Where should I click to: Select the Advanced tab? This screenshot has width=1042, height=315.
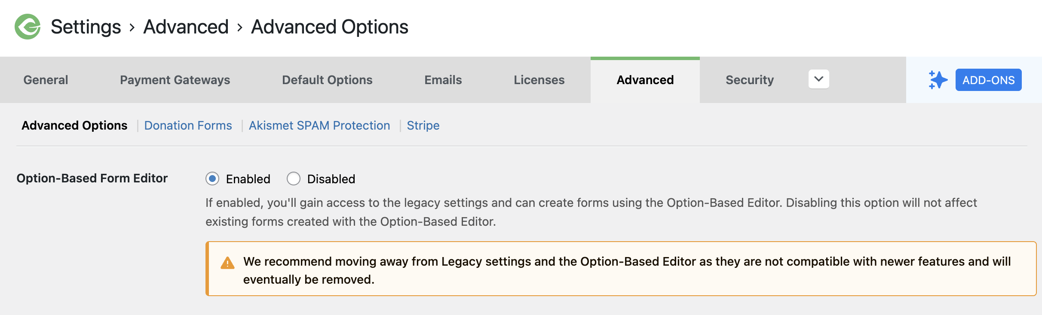coord(645,80)
